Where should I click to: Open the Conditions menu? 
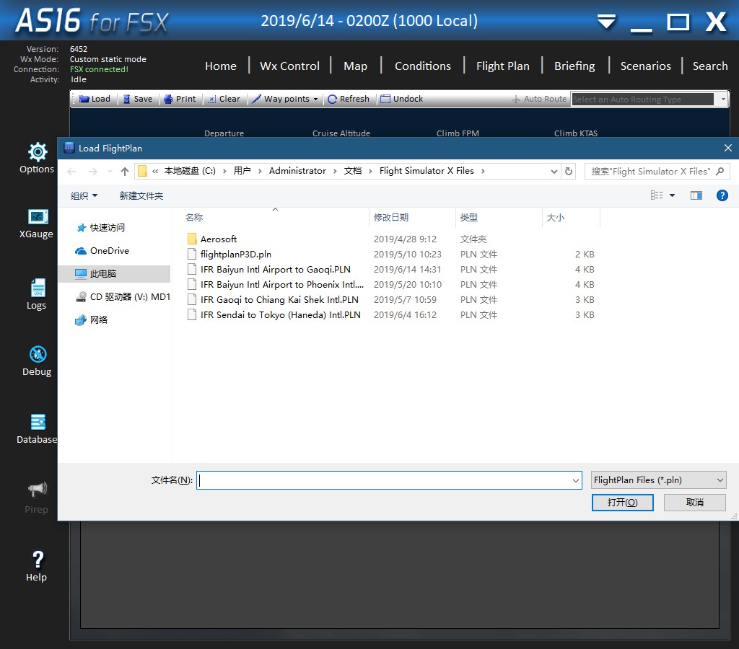point(423,66)
